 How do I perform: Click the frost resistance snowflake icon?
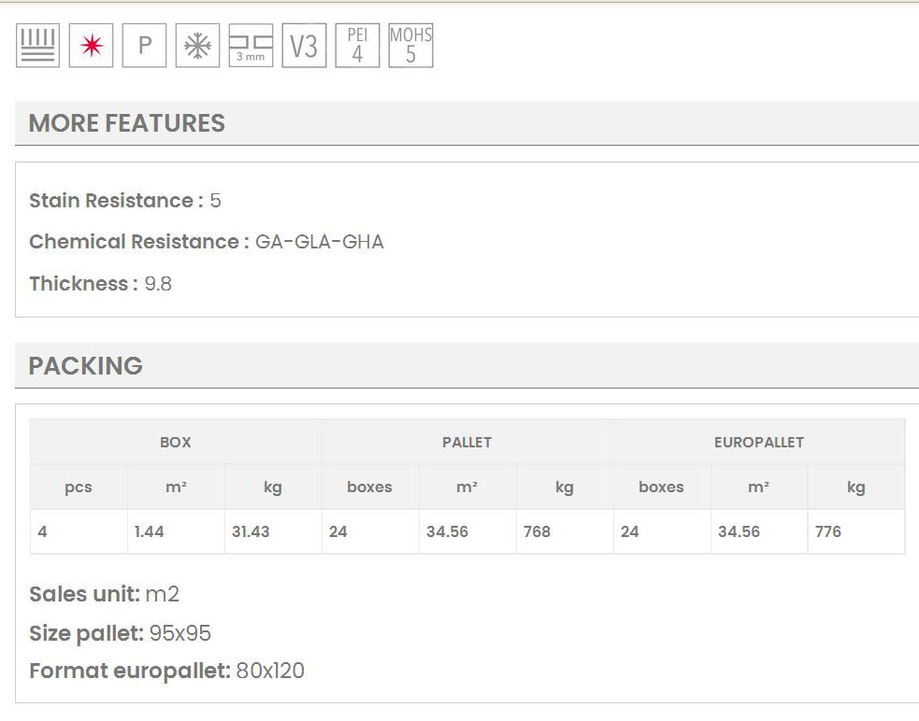[x=197, y=46]
